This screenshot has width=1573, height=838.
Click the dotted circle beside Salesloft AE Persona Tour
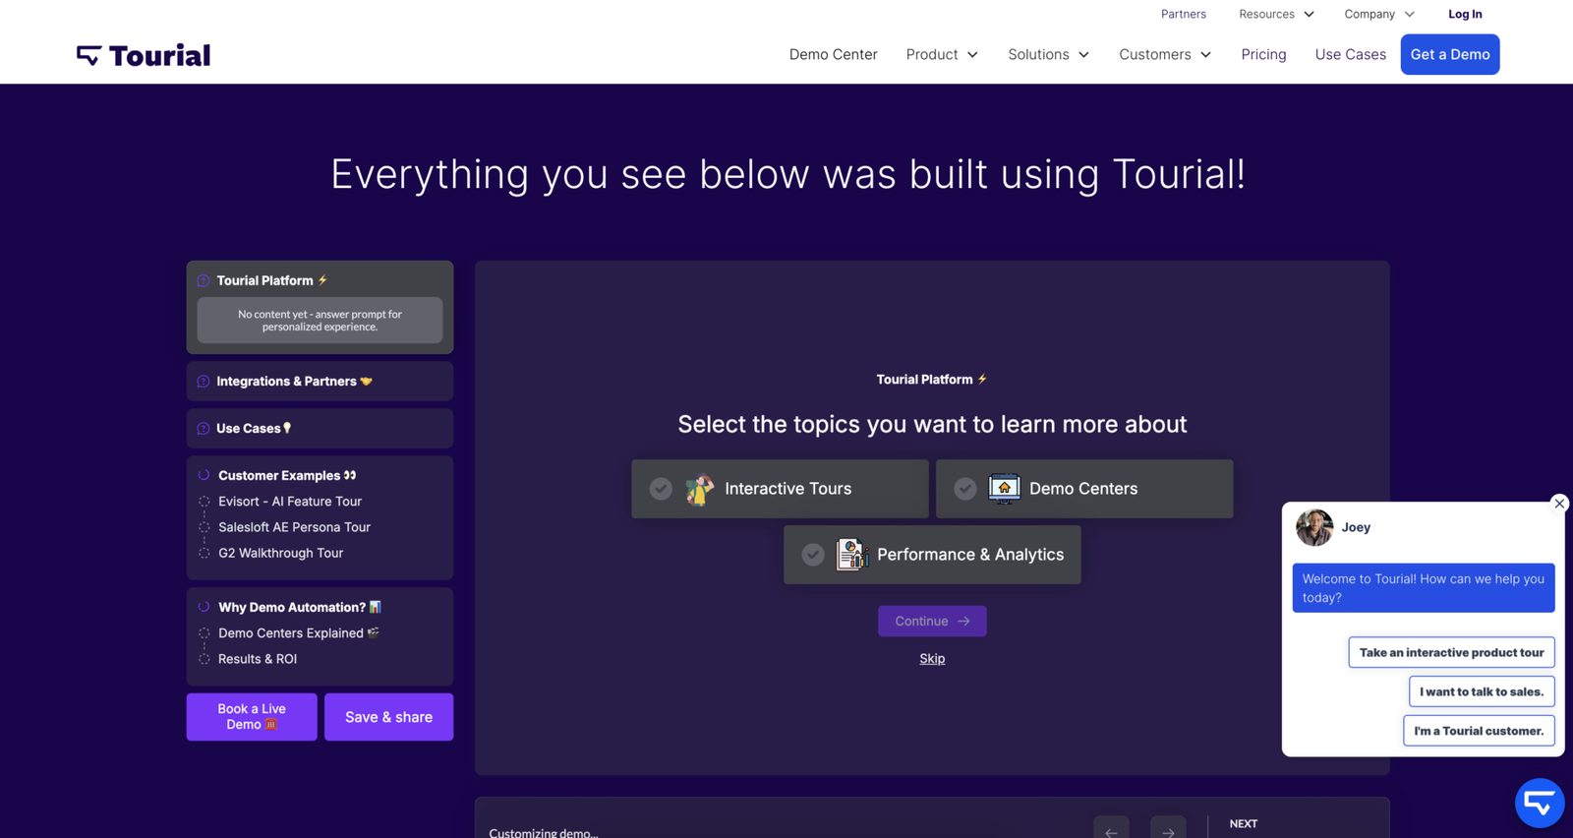tap(204, 527)
